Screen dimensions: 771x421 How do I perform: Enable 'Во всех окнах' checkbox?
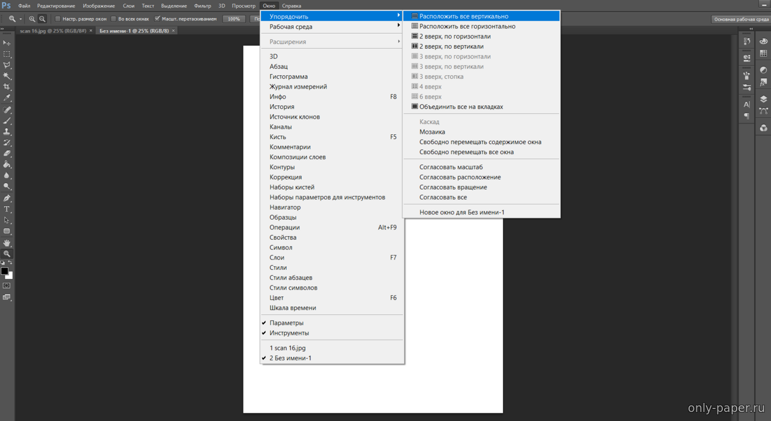113,19
